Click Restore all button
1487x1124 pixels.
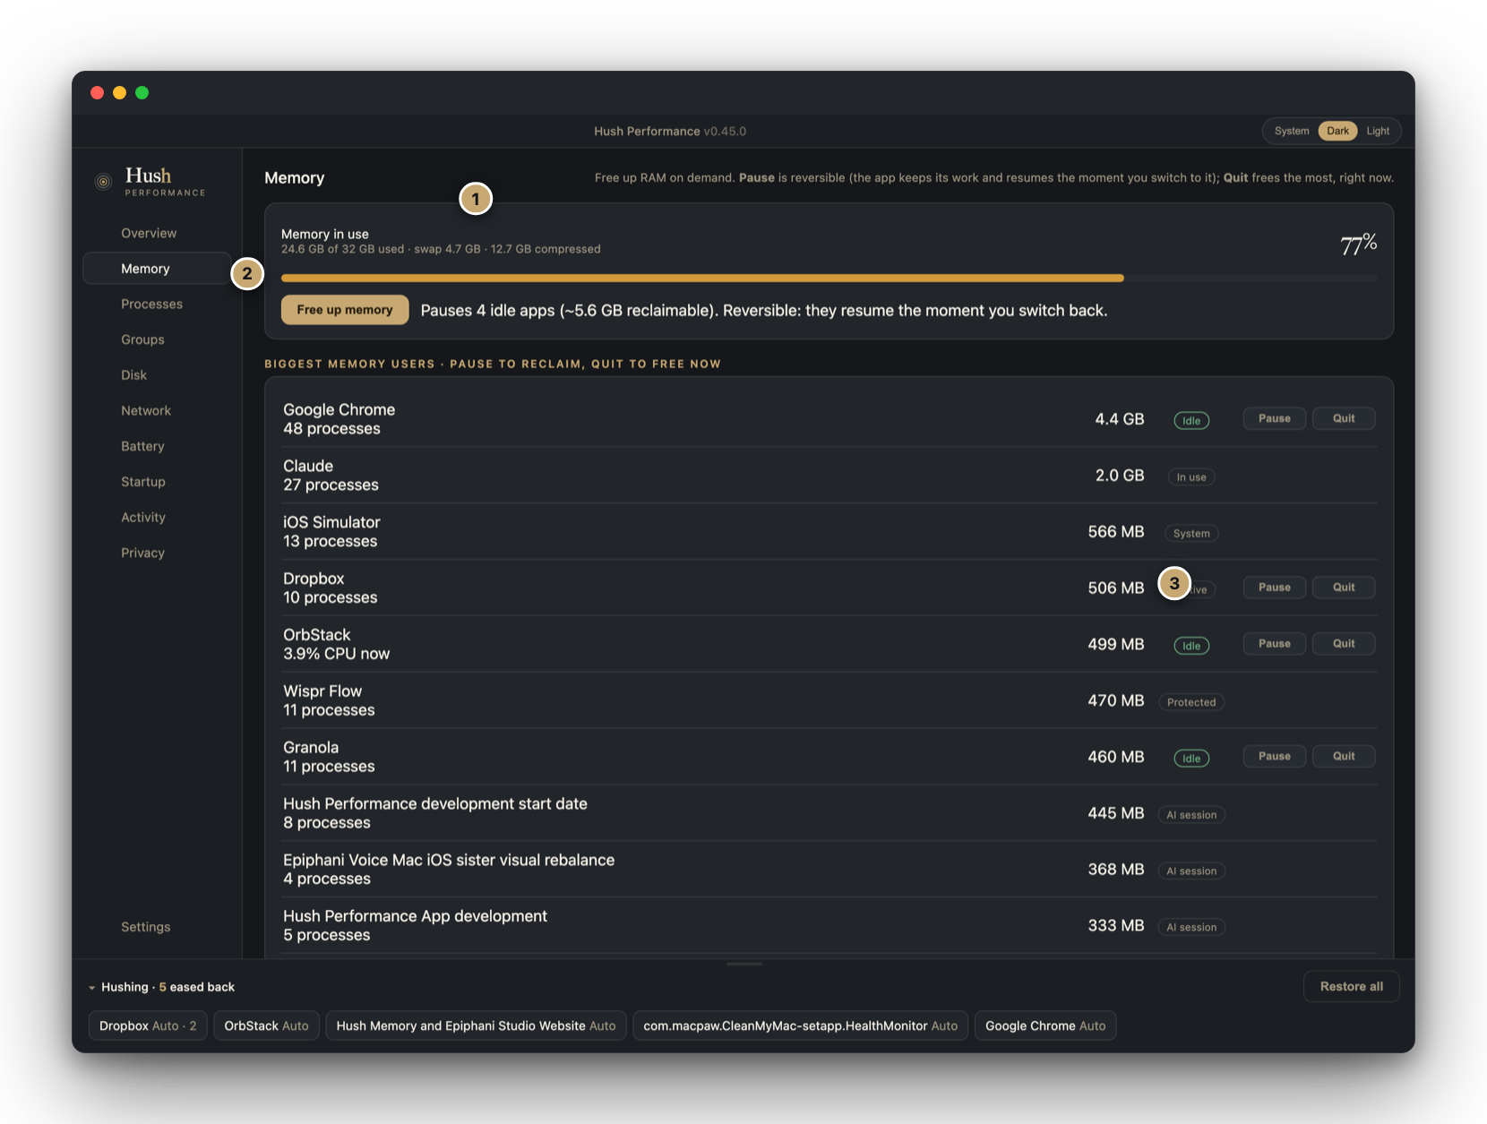pyautogui.click(x=1351, y=987)
